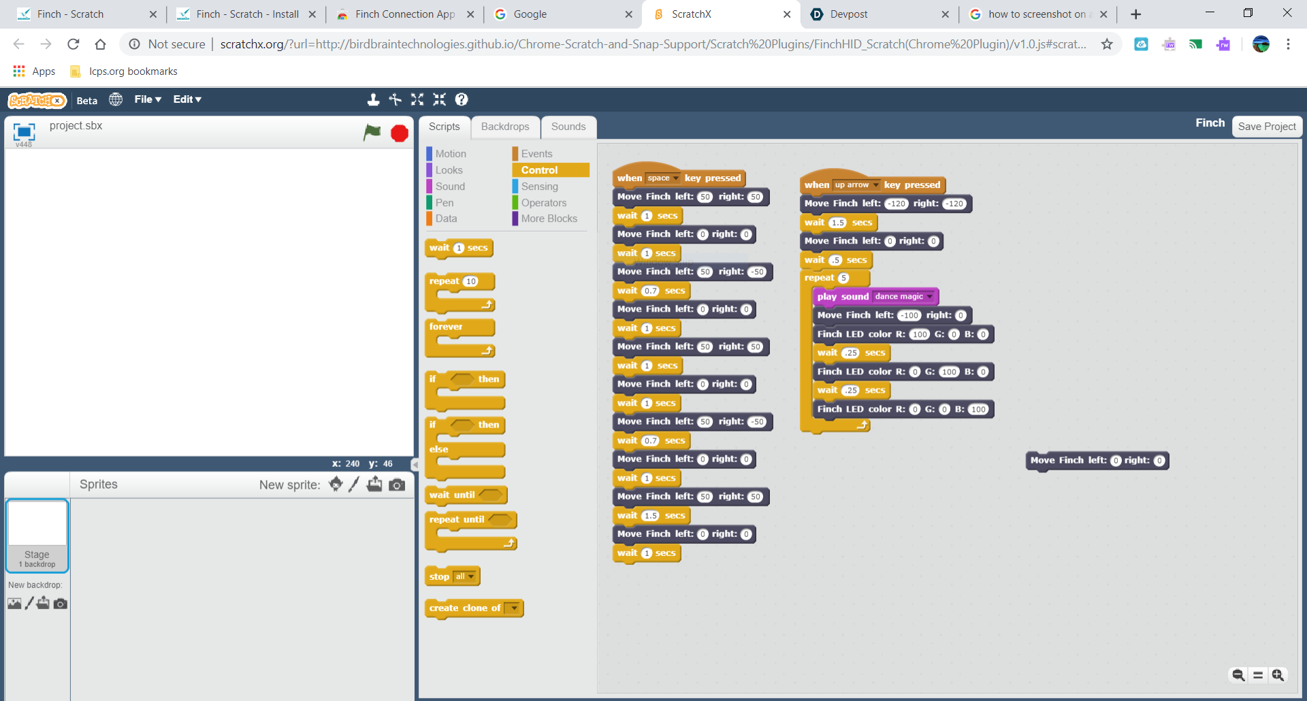The image size is (1307, 701).
Task: Zoom out the scripts area
Action: 1238,674
